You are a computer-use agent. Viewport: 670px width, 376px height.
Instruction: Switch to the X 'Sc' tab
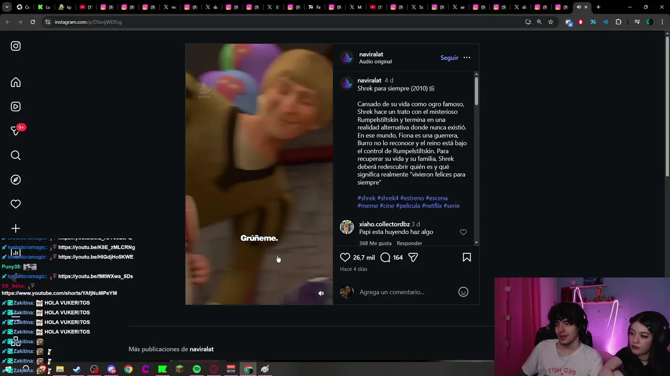pos(417,7)
